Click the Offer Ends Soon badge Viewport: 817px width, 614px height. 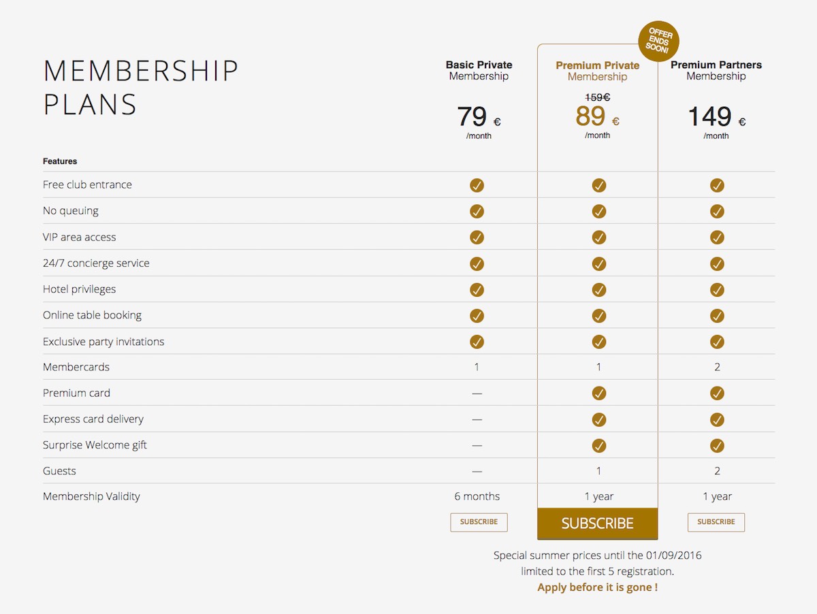click(x=658, y=41)
